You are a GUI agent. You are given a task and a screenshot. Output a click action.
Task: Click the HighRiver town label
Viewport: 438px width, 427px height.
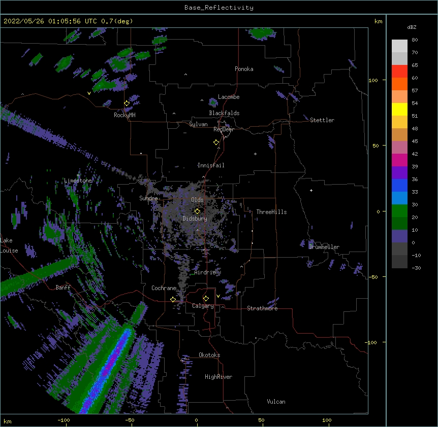click(218, 377)
